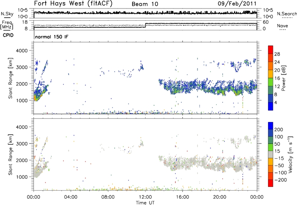Select the Freq. [MHz] axis label

(x=7, y=25)
